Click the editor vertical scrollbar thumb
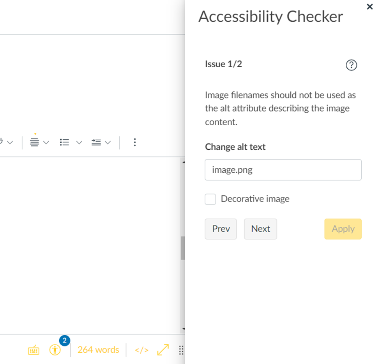The height and width of the screenshot is (364, 380). click(x=183, y=248)
